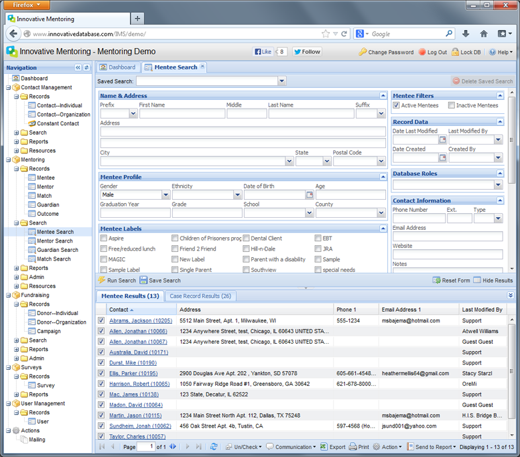This screenshot has width=520, height=457.
Task: Click the Run Search lightning icon
Action: click(x=102, y=280)
